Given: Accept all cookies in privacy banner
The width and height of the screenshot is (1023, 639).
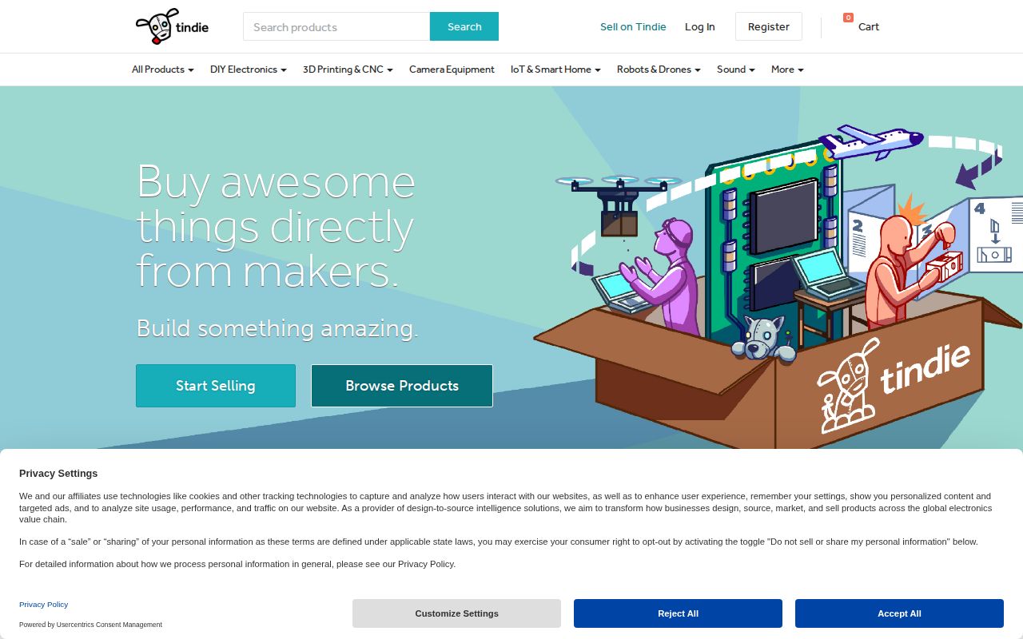Looking at the screenshot, I should click(x=899, y=613).
